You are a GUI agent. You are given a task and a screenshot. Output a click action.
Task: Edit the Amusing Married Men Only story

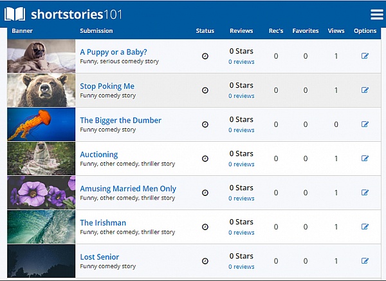point(365,193)
